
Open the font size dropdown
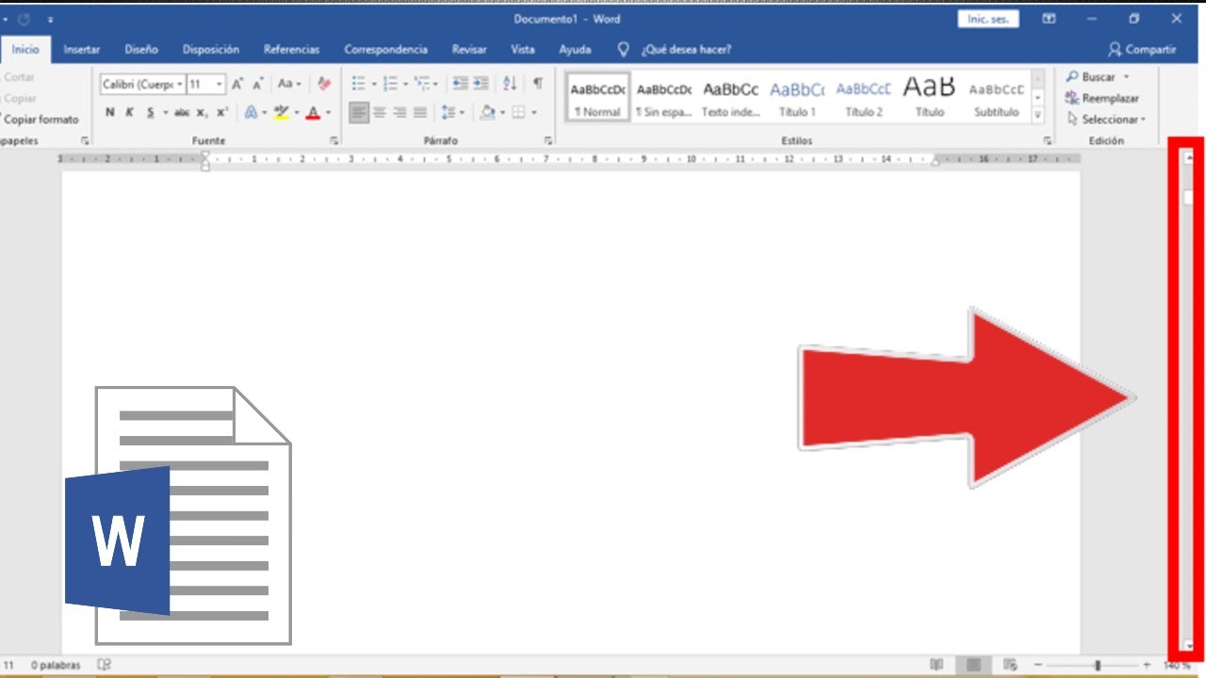220,85
